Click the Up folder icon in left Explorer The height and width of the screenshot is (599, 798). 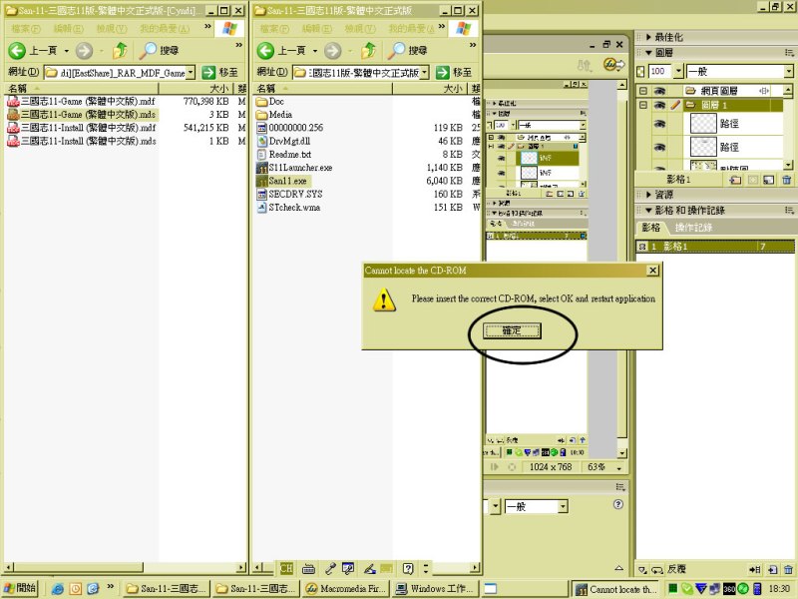[x=120, y=51]
